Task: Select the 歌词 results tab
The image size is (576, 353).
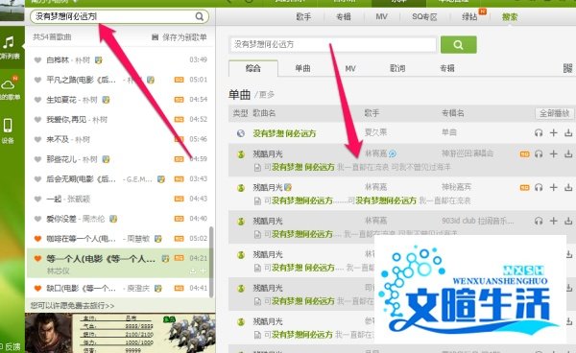Action: [x=397, y=68]
